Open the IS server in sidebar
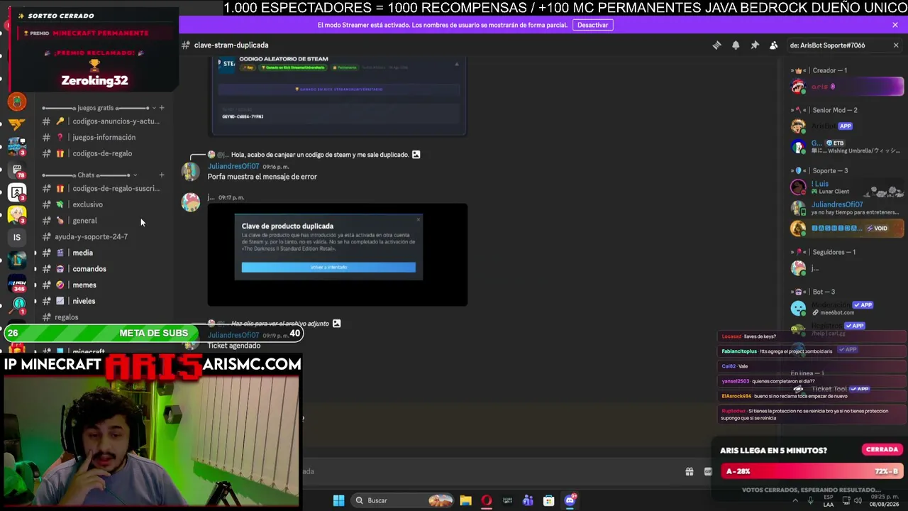Image resolution: width=908 pixels, height=511 pixels. tap(17, 237)
